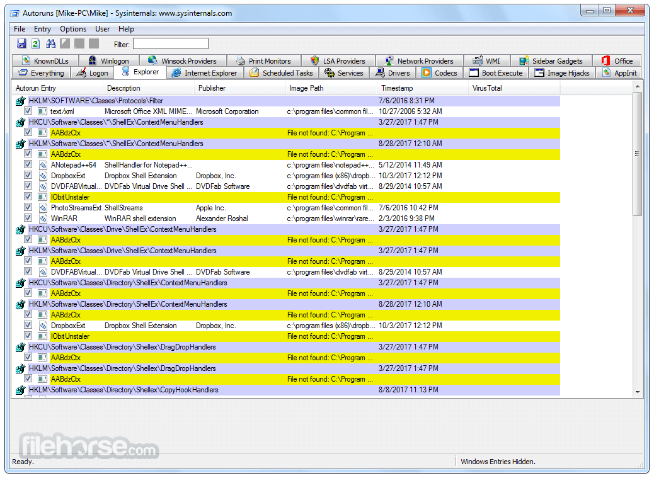Image resolution: width=654 pixels, height=478 pixels.
Task: Sort by Timestamp column header
Action: click(423, 88)
